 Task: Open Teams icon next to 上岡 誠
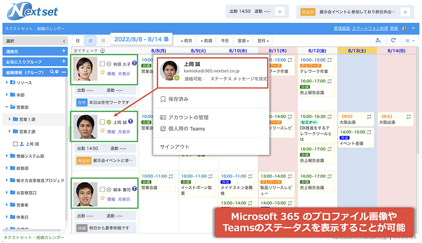(130, 121)
